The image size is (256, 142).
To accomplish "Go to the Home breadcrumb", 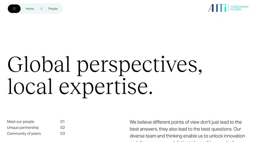I will tap(30, 9).
